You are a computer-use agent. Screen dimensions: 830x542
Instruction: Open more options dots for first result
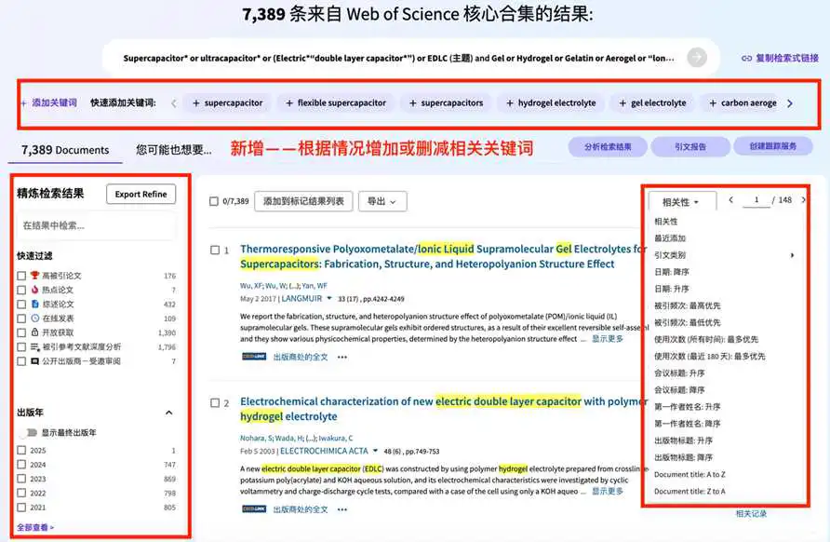click(342, 357)
